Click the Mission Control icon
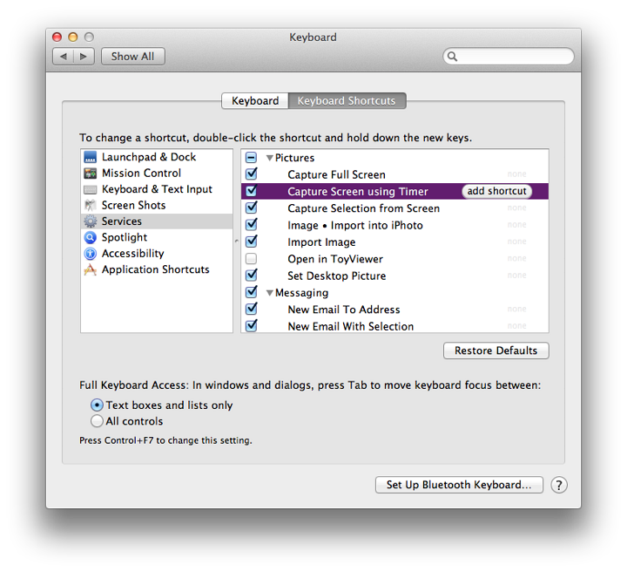The height and width of the screenshot is (572, 627). 91,174
